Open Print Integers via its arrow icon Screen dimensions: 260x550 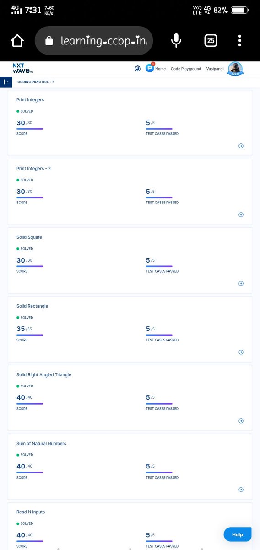241,146
